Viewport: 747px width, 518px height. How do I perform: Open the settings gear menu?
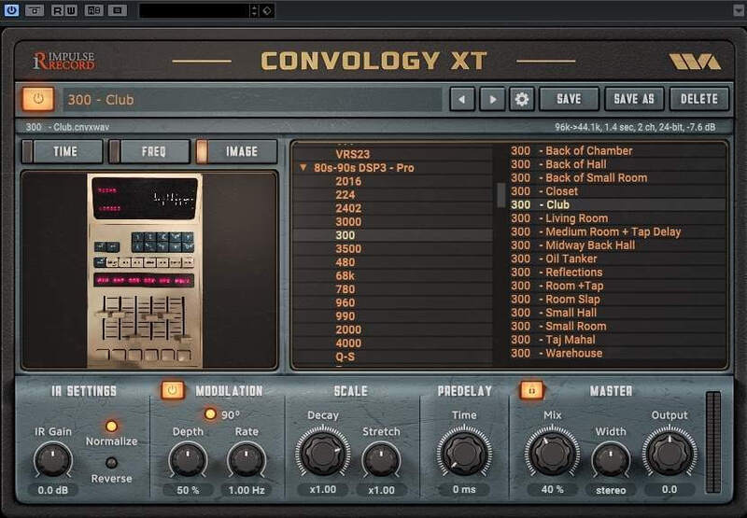(x=521, y=99)
